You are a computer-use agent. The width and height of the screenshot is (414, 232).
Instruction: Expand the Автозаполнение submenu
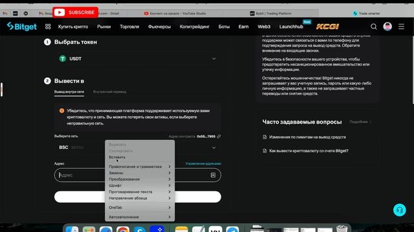pos(140,217)
